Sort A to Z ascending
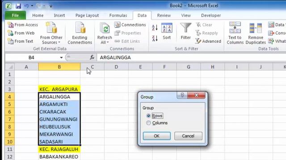The height and width of the screenshot is (160, 286). pyautogui.click(x=155, y=28)
